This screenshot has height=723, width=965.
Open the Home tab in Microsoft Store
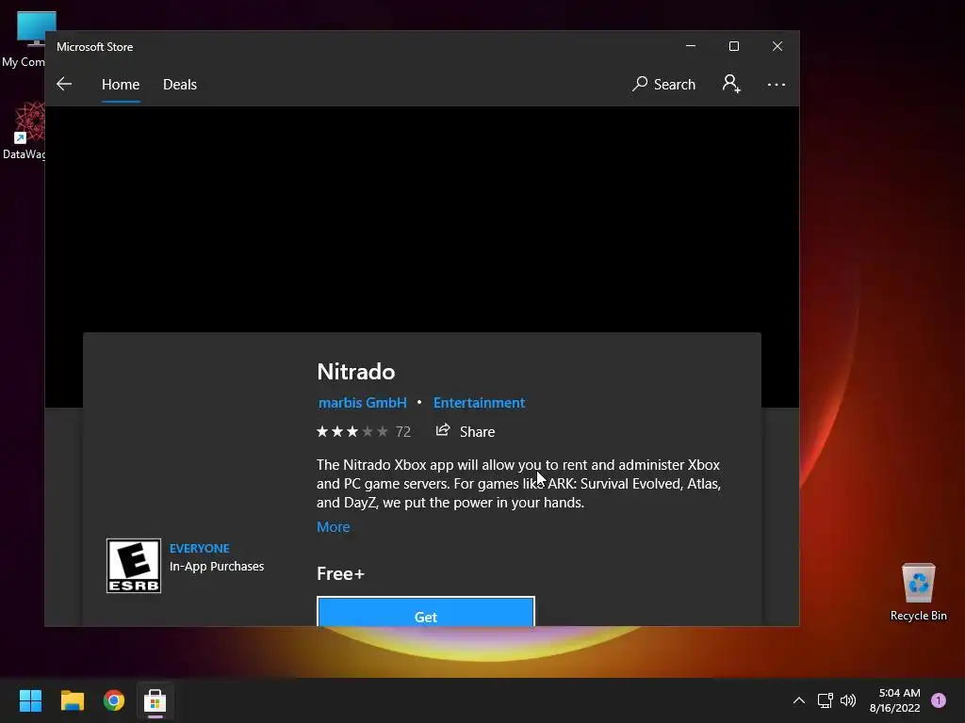coord(121,84)
